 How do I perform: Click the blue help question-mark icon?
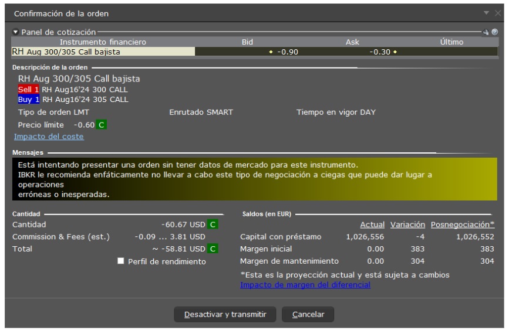495,32
